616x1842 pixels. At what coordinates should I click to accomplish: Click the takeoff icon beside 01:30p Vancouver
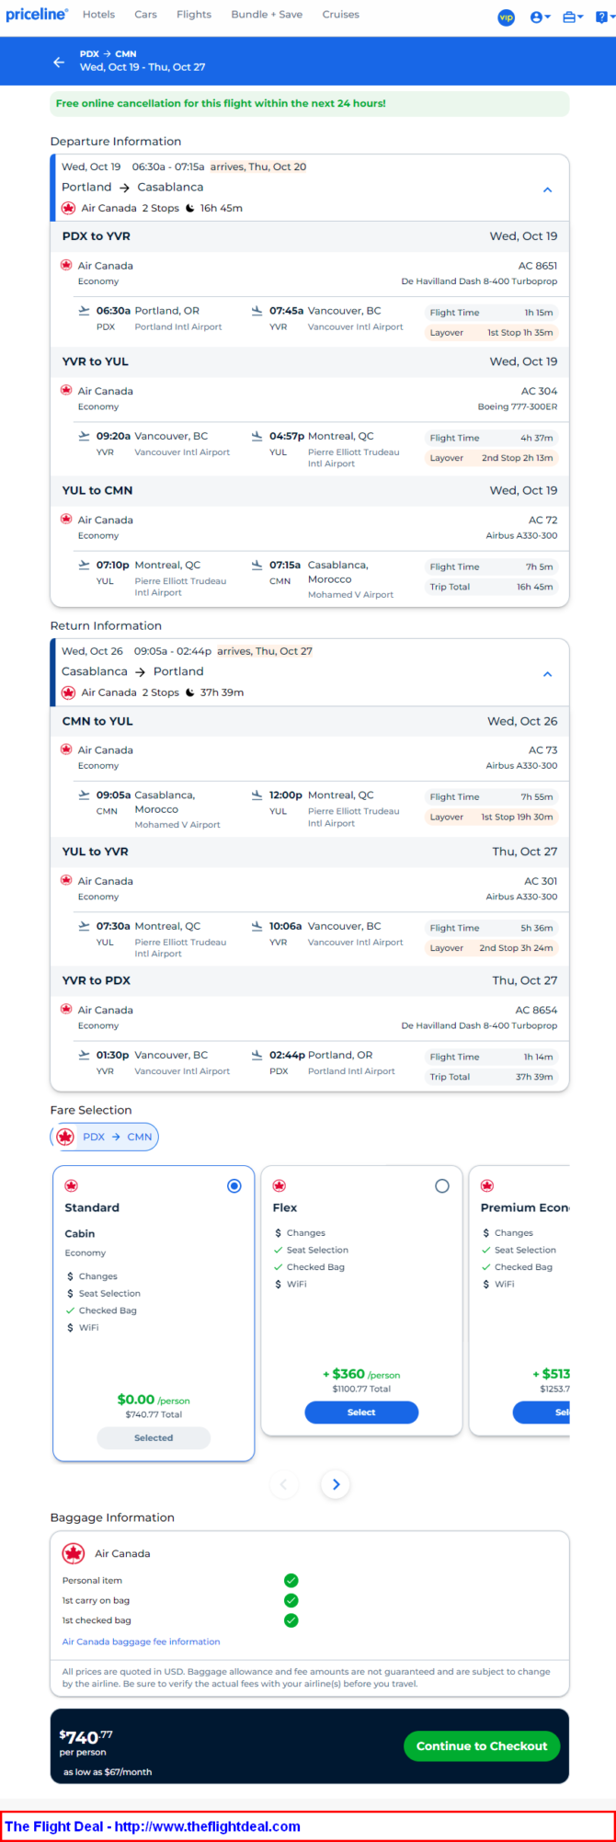(x=85, y=1055)
